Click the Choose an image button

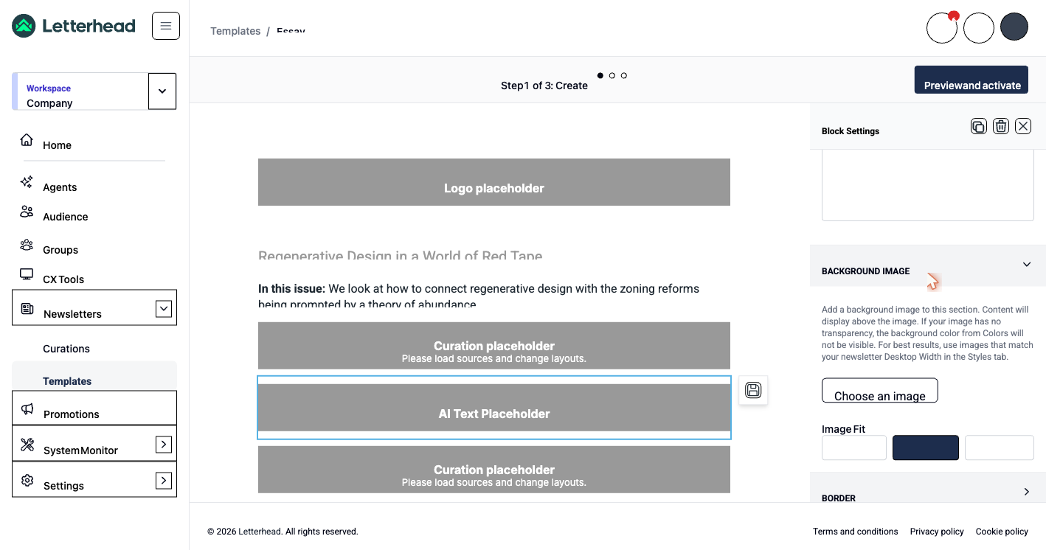click(879, 391)
